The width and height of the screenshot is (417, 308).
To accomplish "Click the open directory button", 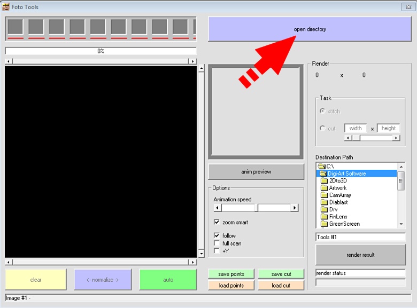I will pos(310,29).
